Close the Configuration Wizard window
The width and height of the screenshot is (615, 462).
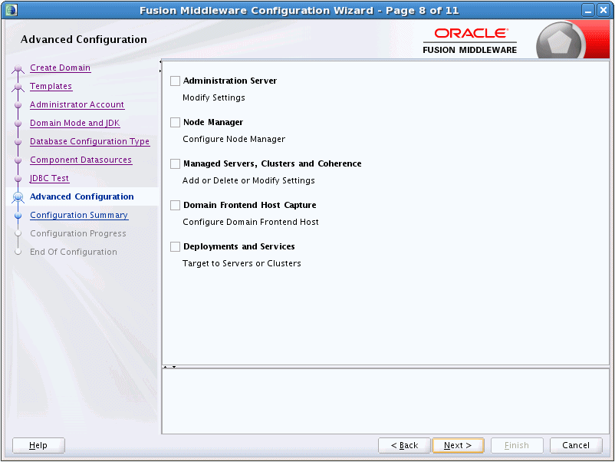603,10
